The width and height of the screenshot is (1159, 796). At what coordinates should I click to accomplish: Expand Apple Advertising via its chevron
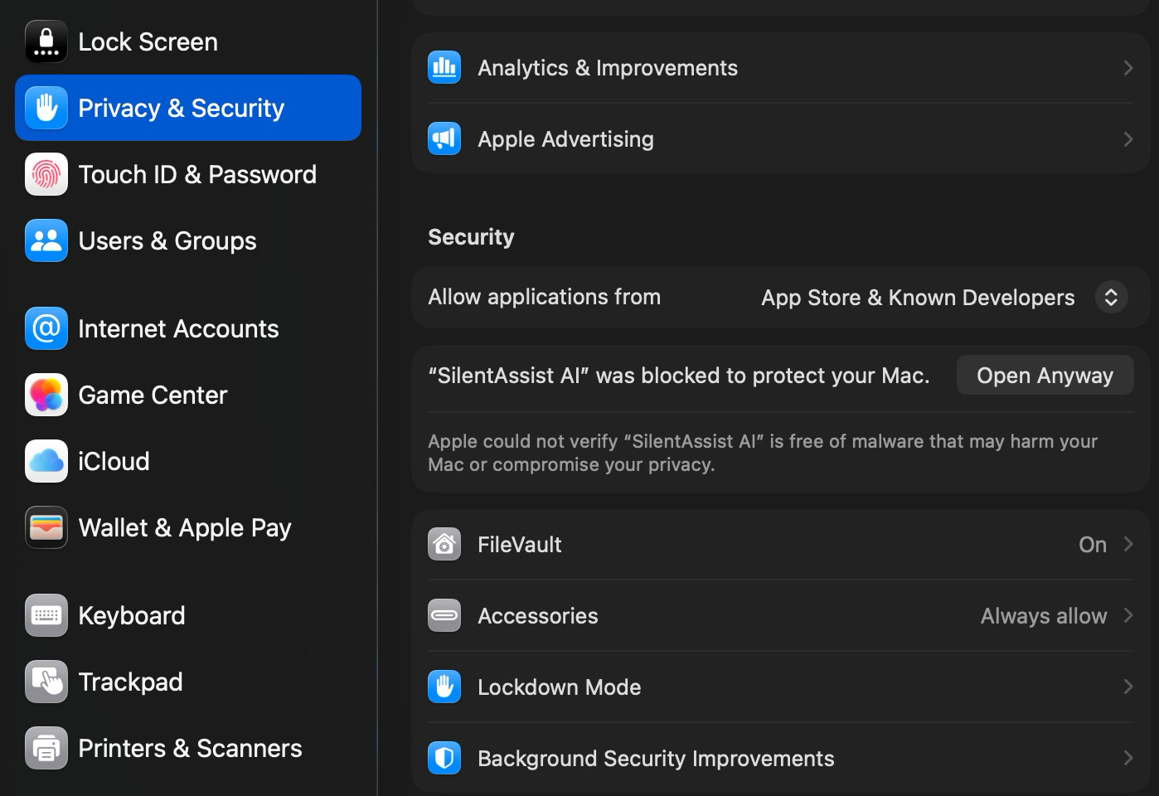click(x=1127, y=138)
